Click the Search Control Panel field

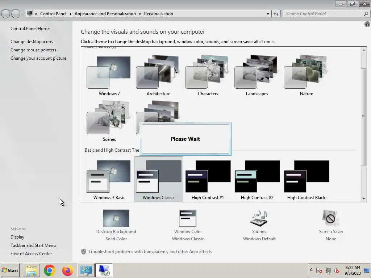pyautogui.click(x=326, y=14)
